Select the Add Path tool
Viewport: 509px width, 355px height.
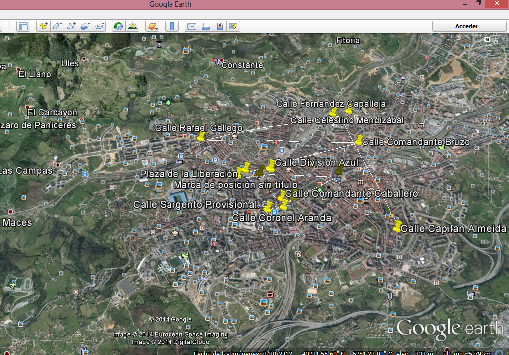click(x=71, y=26)
